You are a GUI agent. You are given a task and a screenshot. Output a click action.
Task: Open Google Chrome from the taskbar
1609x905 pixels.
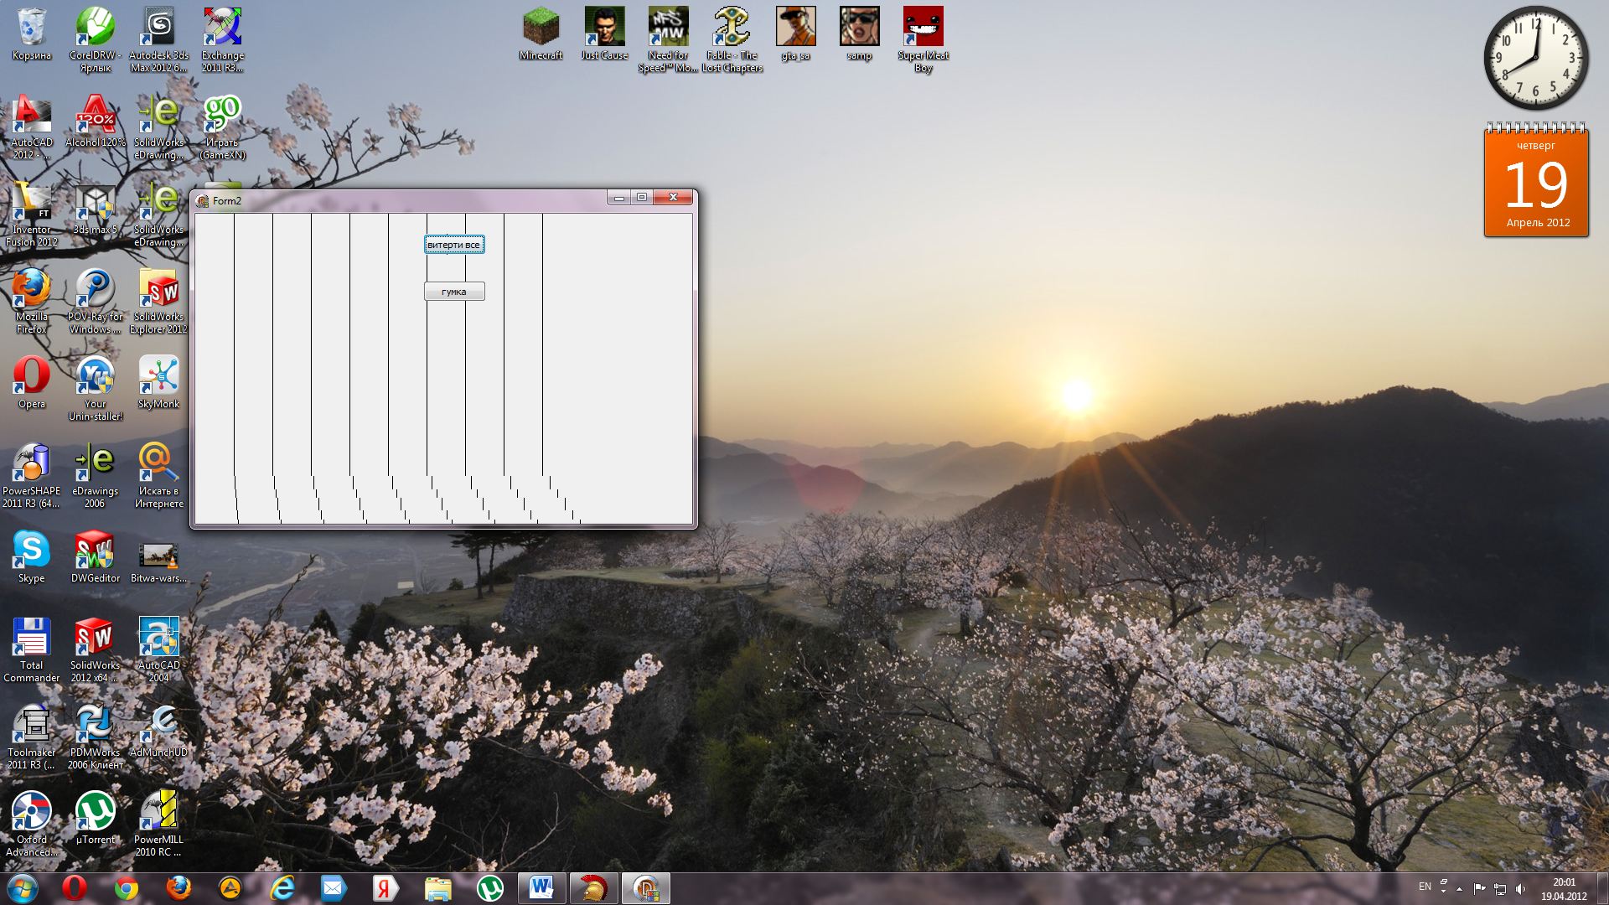[x=127, y=888]
